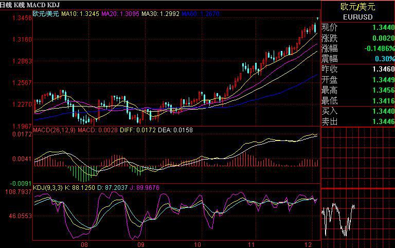Image resolution: width=395 pixels, height=248 pixels.
Task: Click the 1.2863 price axis label
Action: [22, 61]
